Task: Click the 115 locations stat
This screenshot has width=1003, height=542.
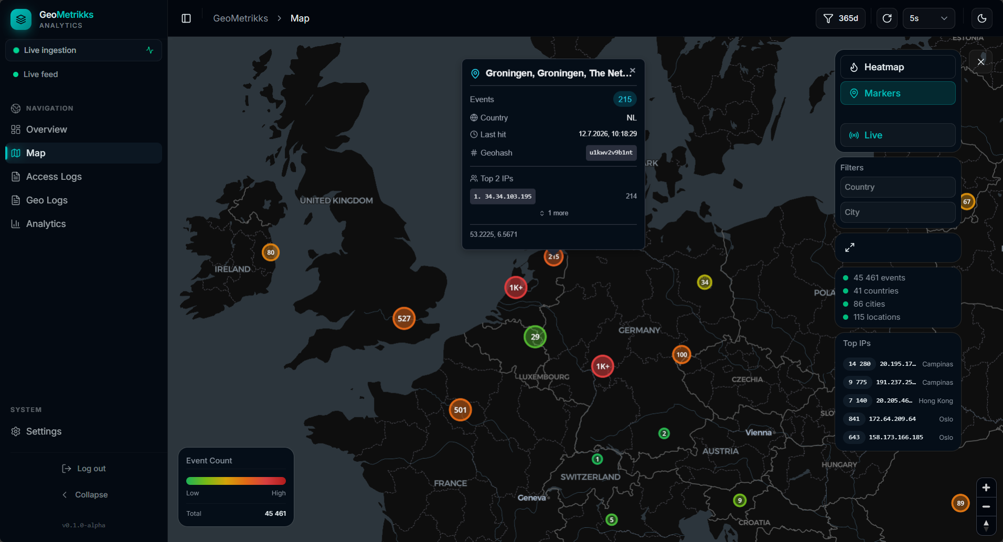Action: coord(871,317)
